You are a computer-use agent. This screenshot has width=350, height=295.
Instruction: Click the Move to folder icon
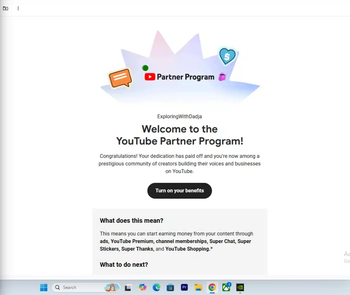tap(5, 8)
